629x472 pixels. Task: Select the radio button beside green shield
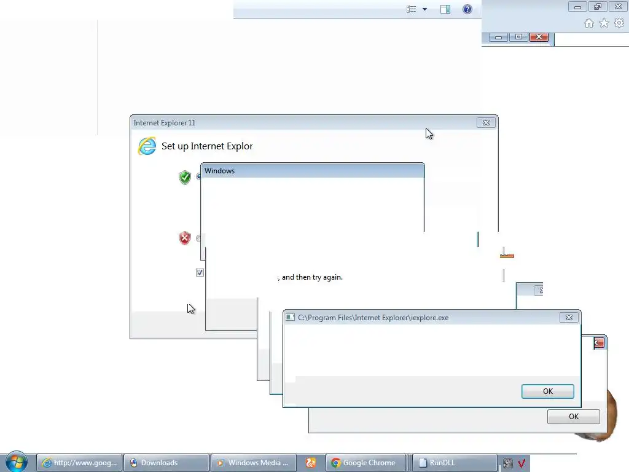198,176
